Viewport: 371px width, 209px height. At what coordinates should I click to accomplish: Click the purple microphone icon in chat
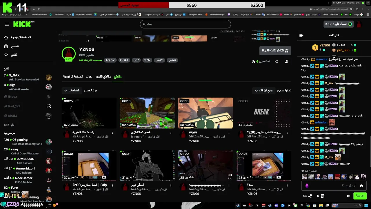pyautogui.click(x=307, y=185)
